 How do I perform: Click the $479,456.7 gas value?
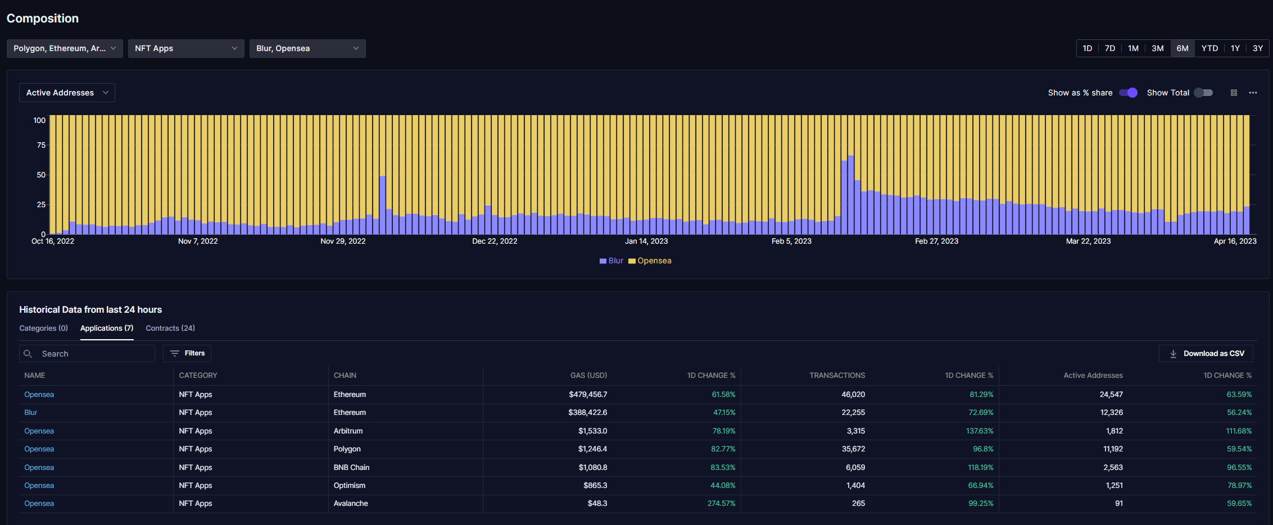pyautogui.click(x=588, y=395)
